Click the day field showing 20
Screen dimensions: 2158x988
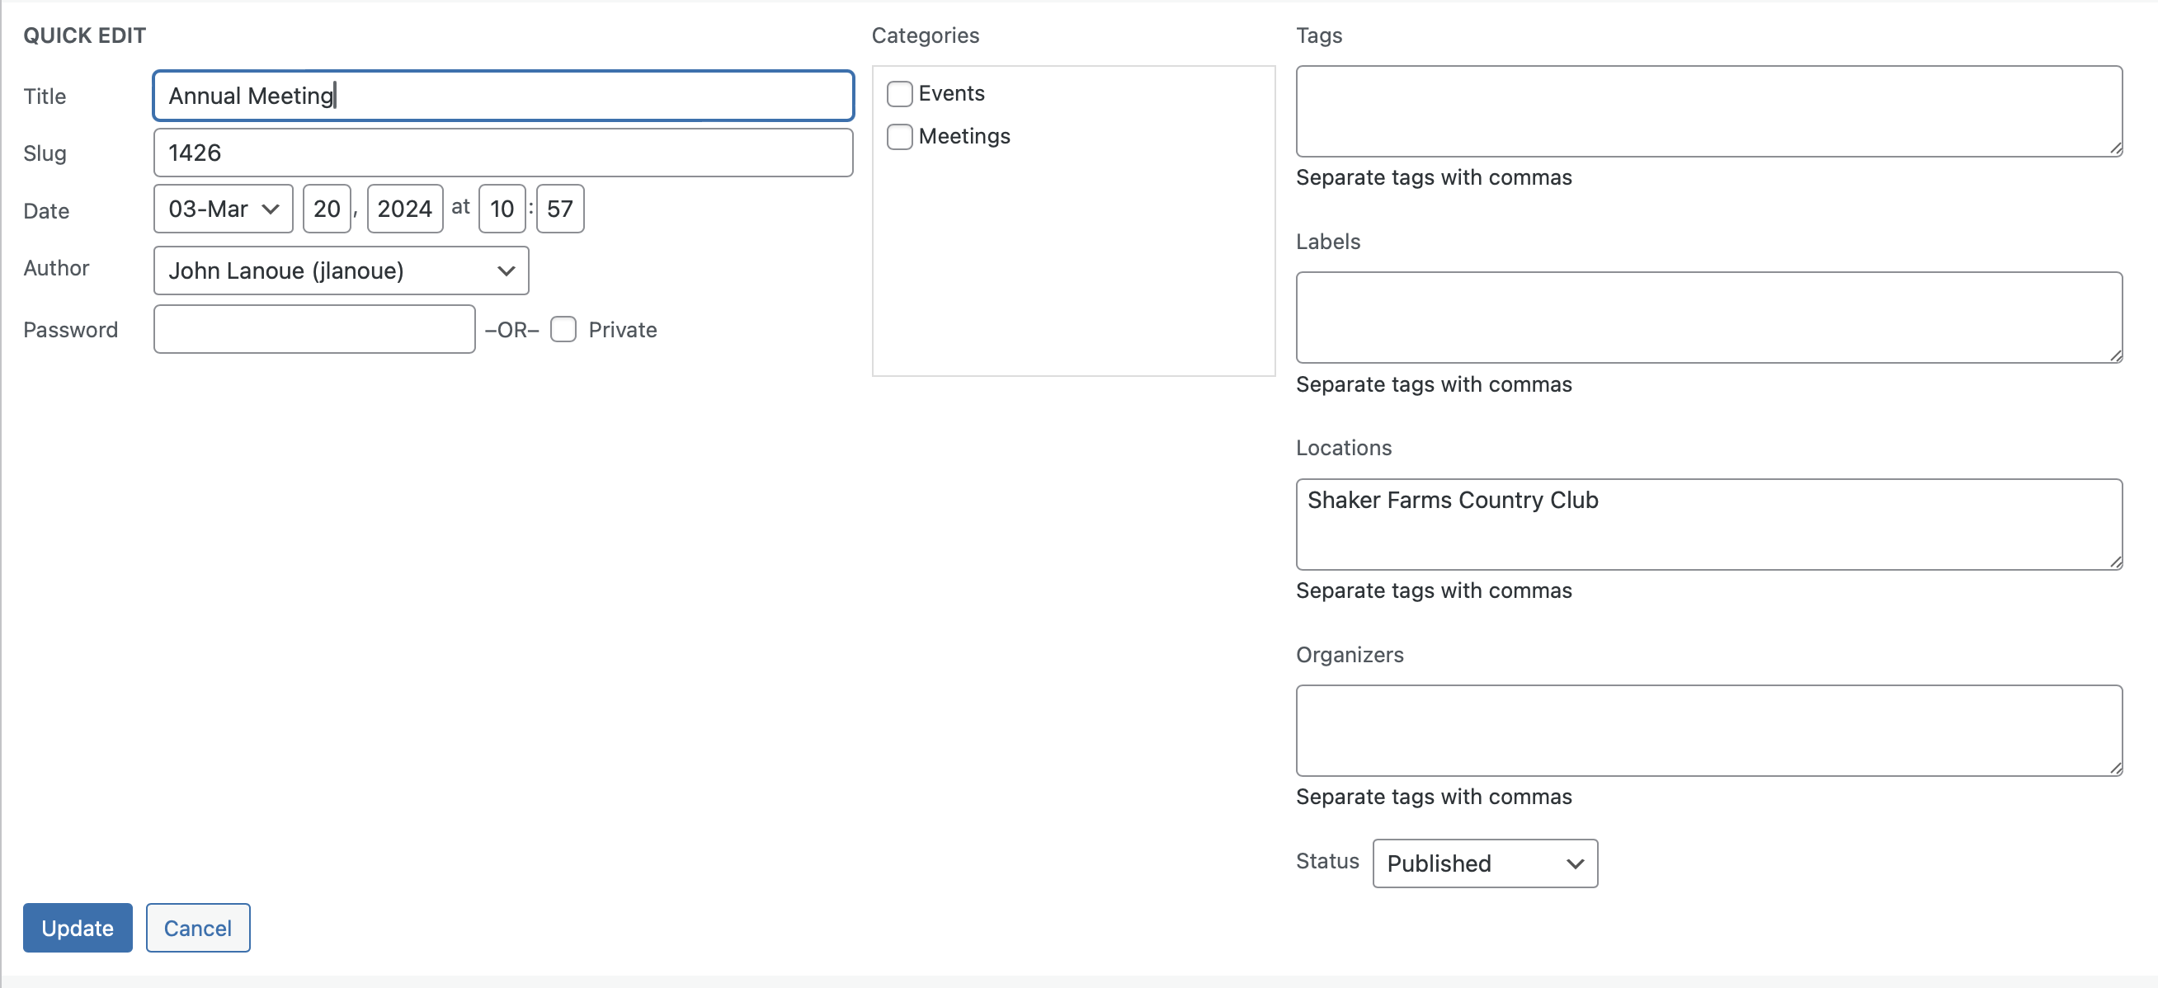[327, 209]
